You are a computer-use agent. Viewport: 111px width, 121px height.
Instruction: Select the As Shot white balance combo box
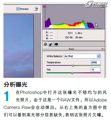tap(82, 56)
